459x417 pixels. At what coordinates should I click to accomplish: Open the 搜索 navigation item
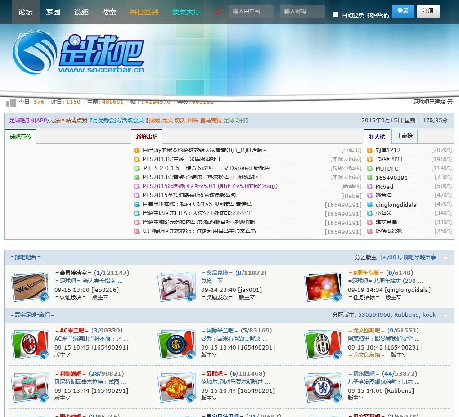(109, 12)
